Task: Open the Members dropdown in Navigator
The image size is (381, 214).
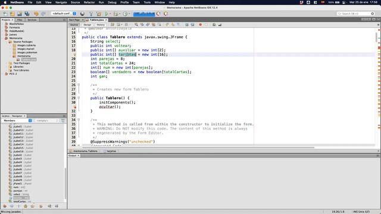Action: coord(17,121)
